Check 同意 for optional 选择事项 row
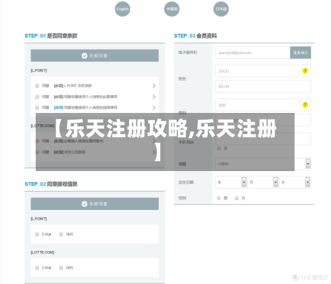This screenshot has height=284, width=331. (x=37, y=108)
